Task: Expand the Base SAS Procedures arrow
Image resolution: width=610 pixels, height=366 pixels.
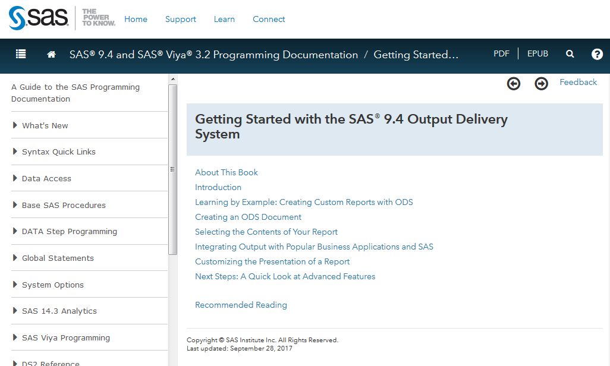Action: [x=15, y=204]
